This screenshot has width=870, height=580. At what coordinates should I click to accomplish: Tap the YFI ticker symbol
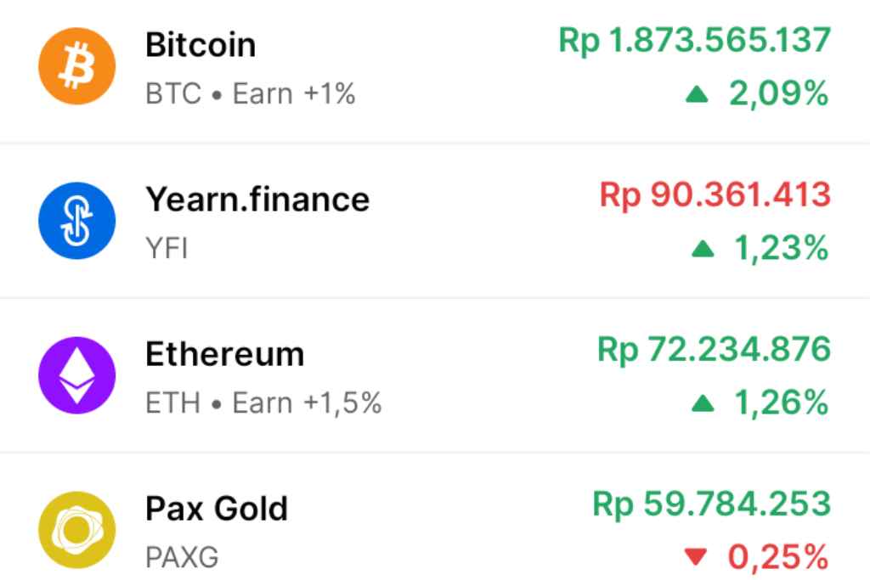click(167, 249)
